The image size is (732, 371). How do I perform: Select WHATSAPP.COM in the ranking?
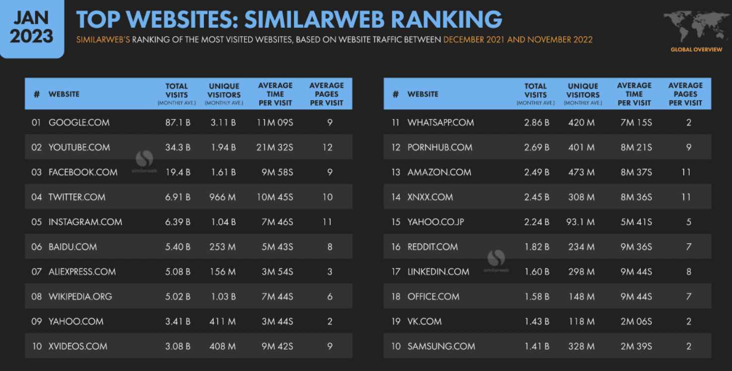(440, 123)
